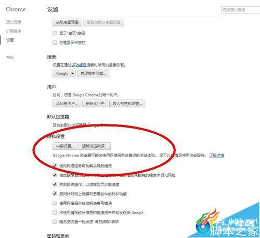Click the 用户 section heading
Screen dimensions: 260x238
click(51, 87)
